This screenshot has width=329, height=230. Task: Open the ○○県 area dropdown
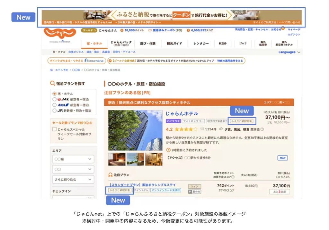pos(73,159)
